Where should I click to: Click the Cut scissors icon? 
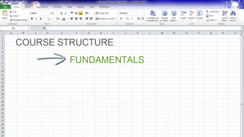tap(11, 12)
